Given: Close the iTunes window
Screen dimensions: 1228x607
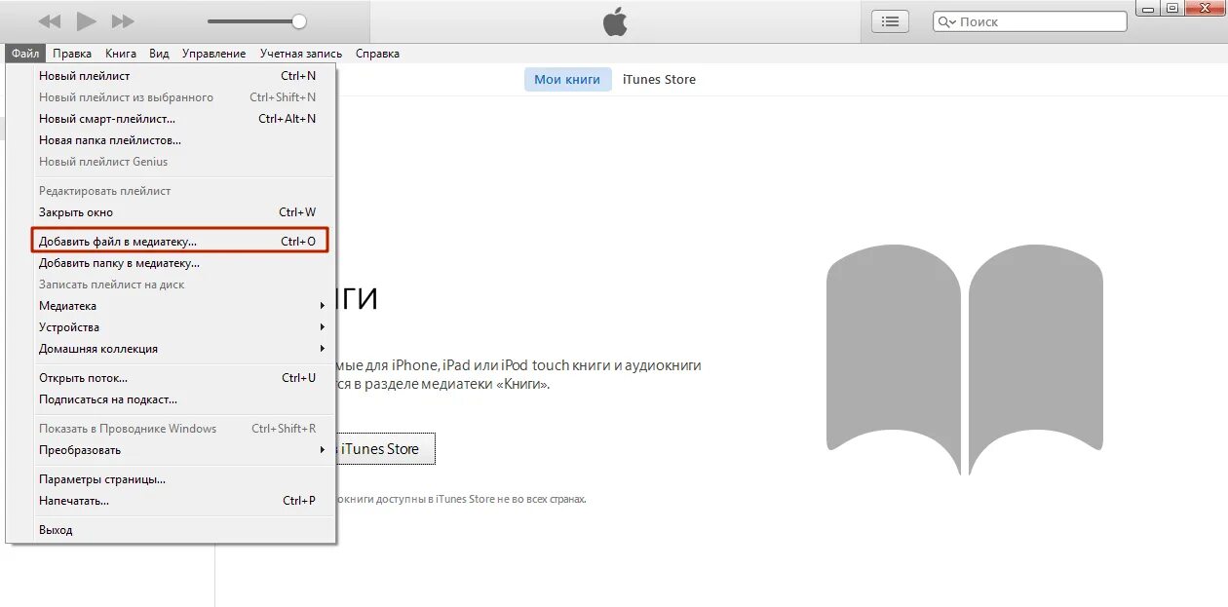Looking at the screenshot, I should [1203, 9].
